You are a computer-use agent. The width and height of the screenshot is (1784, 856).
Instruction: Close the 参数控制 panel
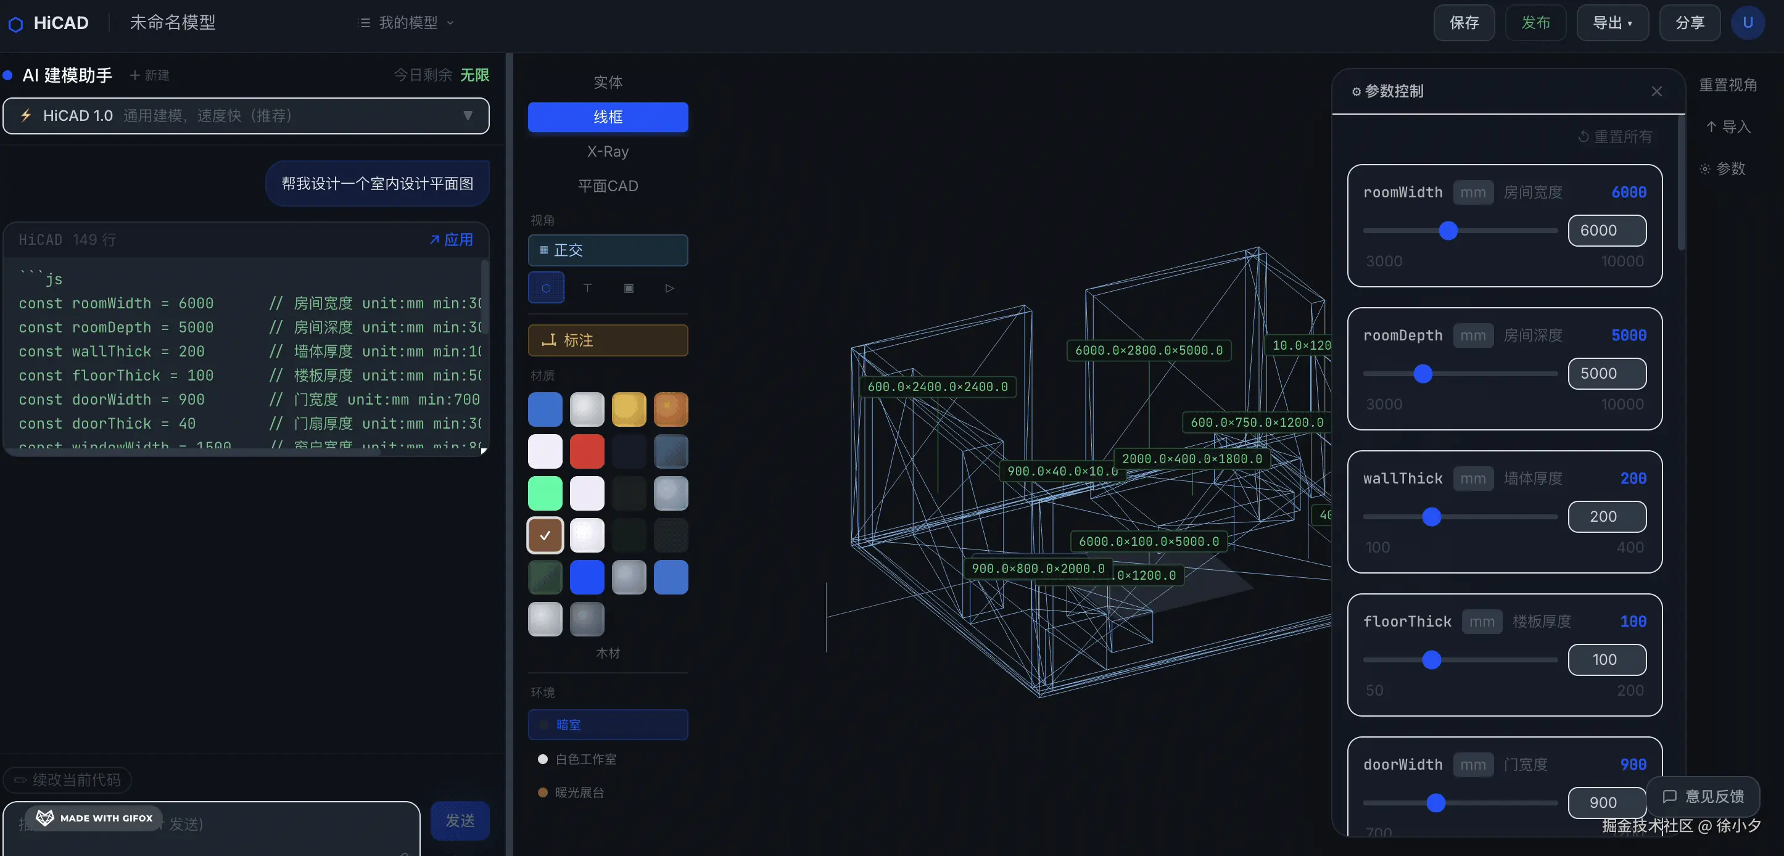click(x=1656, y=91)
